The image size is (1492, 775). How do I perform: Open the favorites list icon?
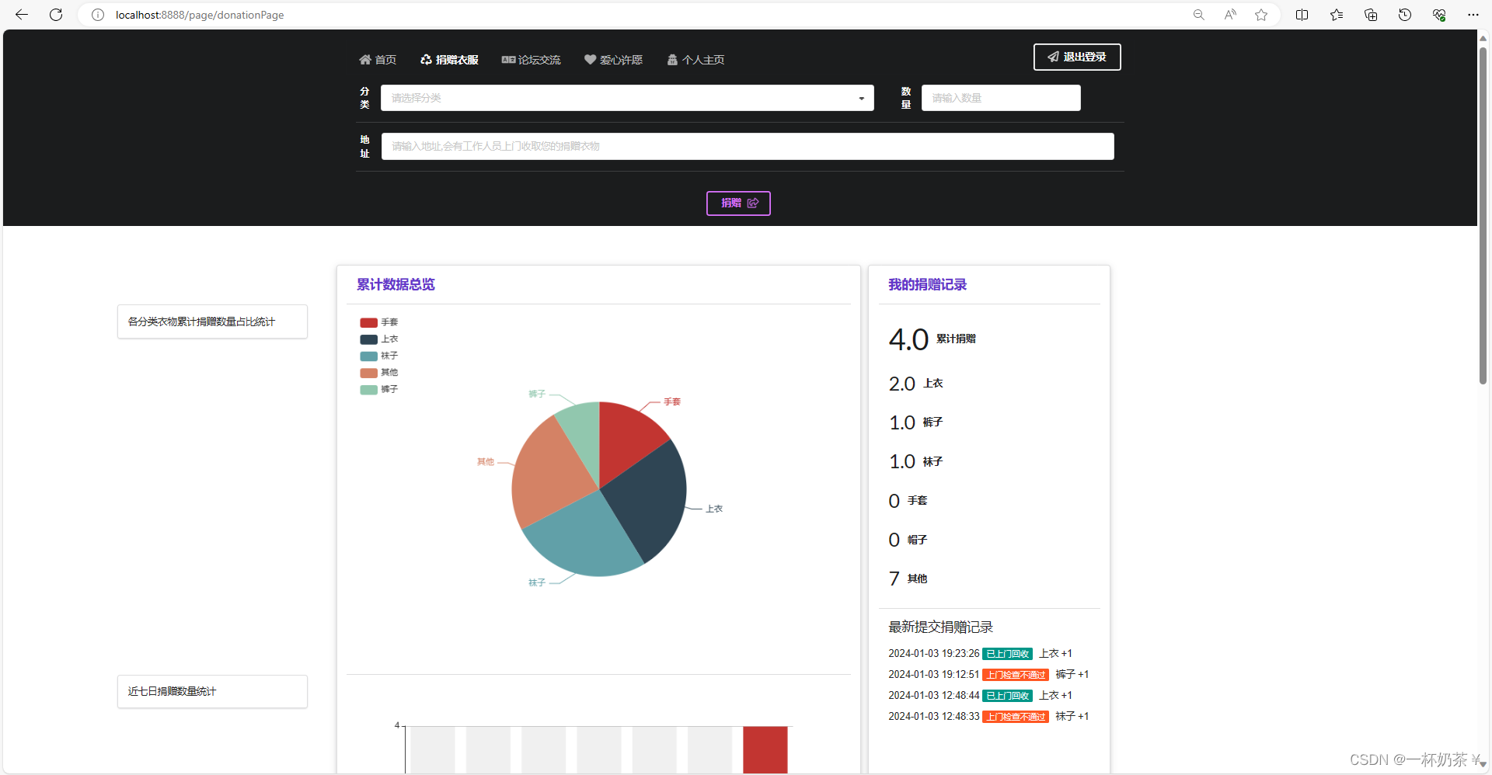coord(1337,15)
